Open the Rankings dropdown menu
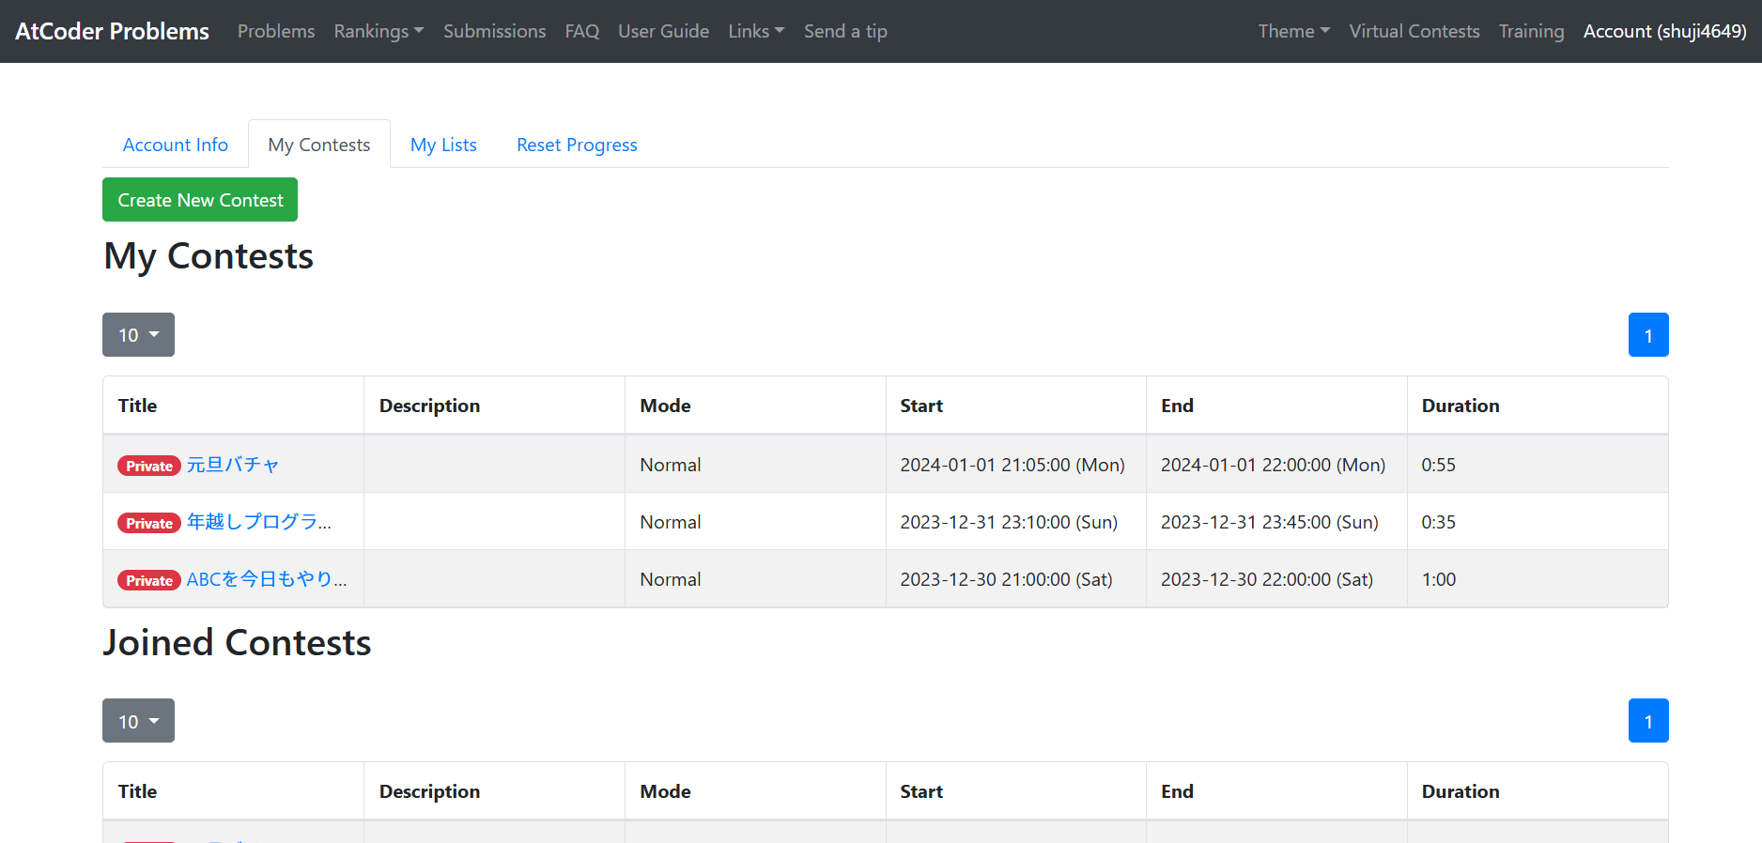1762x843 pixels. point(379,31)
